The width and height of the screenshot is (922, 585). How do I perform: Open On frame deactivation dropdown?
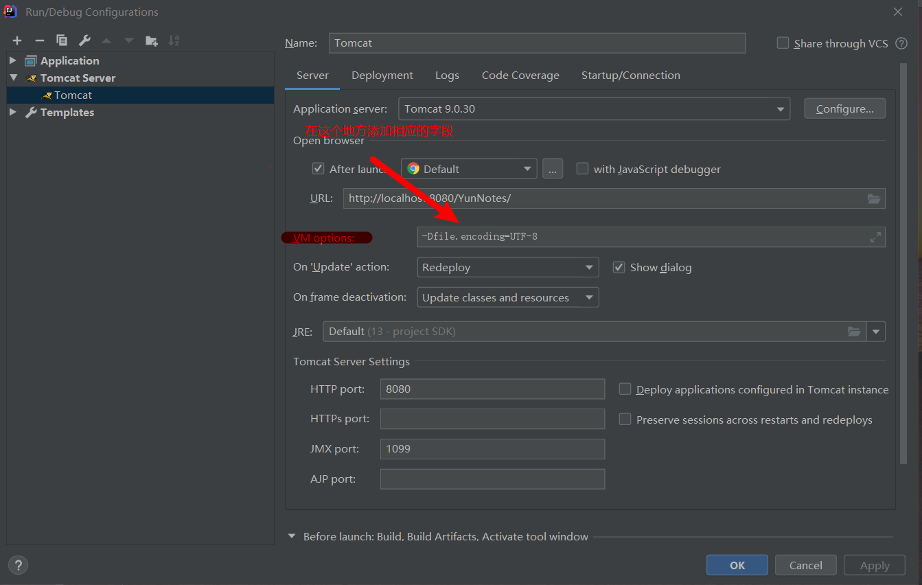click(507, 297)
